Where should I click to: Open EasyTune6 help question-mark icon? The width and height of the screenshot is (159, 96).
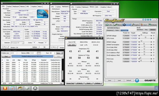point(148,20)
